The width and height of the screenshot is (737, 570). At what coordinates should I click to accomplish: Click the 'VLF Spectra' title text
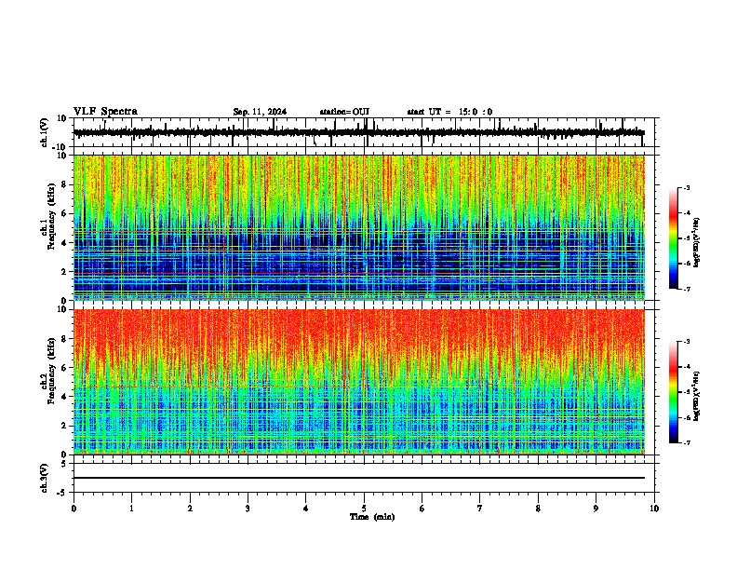coord(105,112)
